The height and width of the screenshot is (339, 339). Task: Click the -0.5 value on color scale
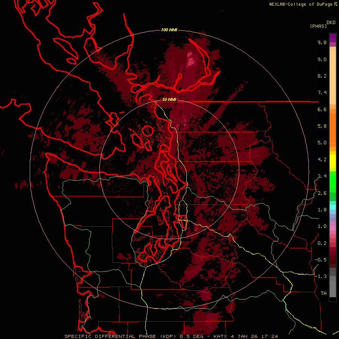pyautogui.click(x=321, y=260)
